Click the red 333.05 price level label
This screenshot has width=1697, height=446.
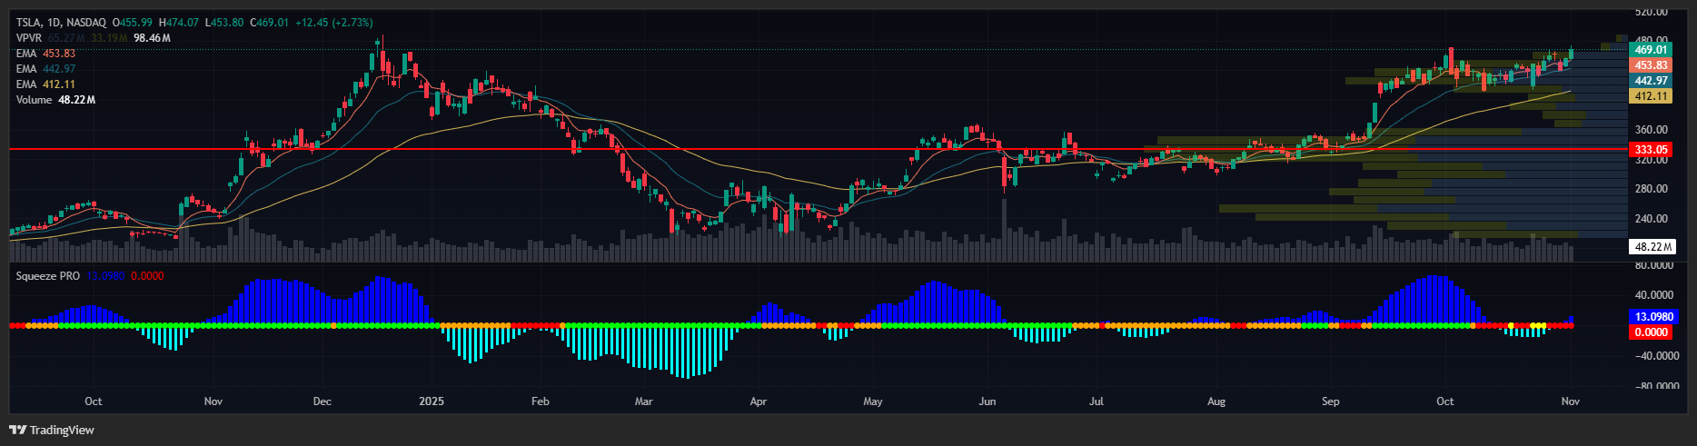pos(1651,150)
